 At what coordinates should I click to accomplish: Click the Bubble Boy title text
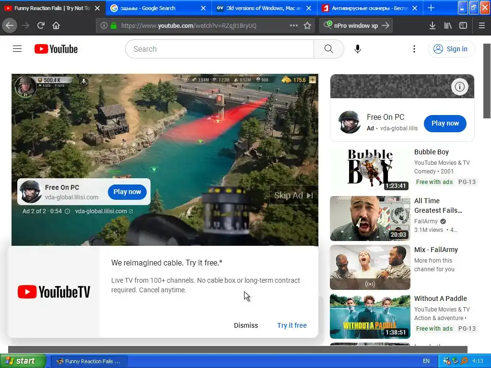[431, 152]
